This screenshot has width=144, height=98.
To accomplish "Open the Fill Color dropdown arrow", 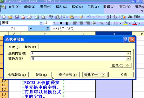I will (130, 23).
